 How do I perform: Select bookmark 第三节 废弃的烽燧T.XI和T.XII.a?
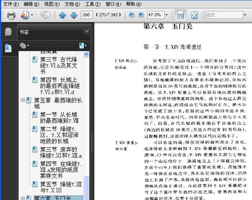tap(61, 152)
